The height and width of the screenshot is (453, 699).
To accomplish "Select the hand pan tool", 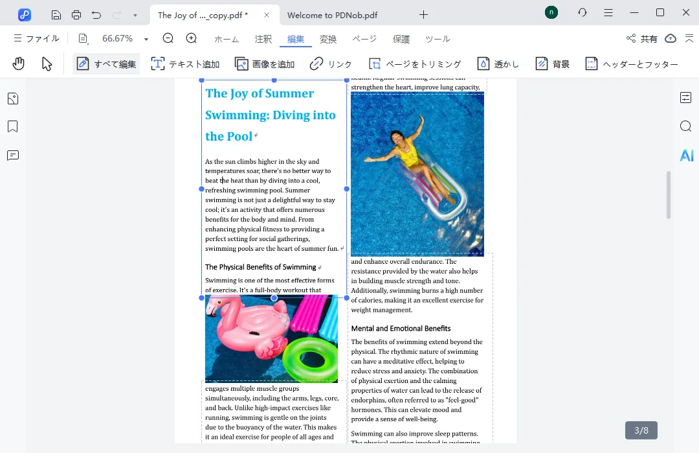I will (19, 64).
